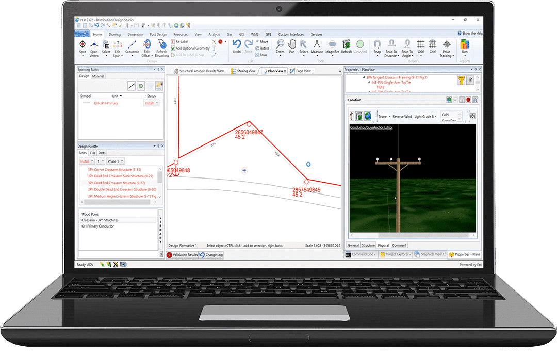Click the Edit Offset tool

146,48
